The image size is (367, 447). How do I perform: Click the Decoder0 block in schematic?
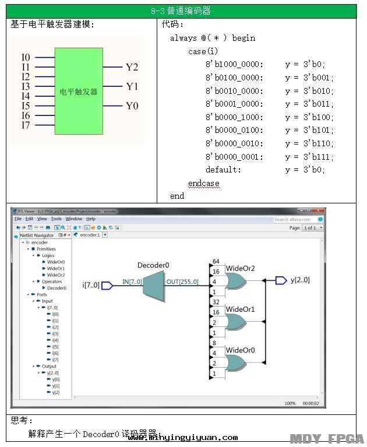coord(153,285)
